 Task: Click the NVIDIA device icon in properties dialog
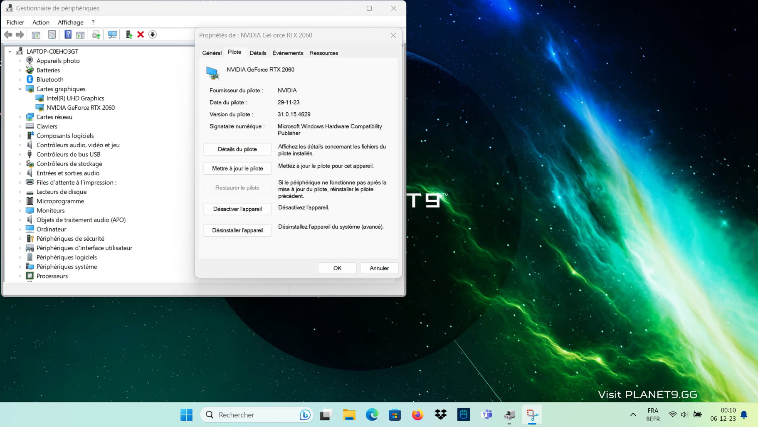212,73
